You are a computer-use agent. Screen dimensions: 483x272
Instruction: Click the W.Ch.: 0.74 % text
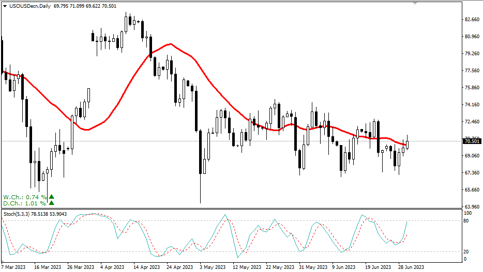(x=25, y=197)
